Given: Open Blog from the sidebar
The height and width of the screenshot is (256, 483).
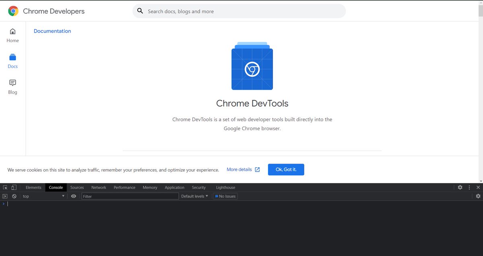Looking at the screenshot, I should pos(12,87).
